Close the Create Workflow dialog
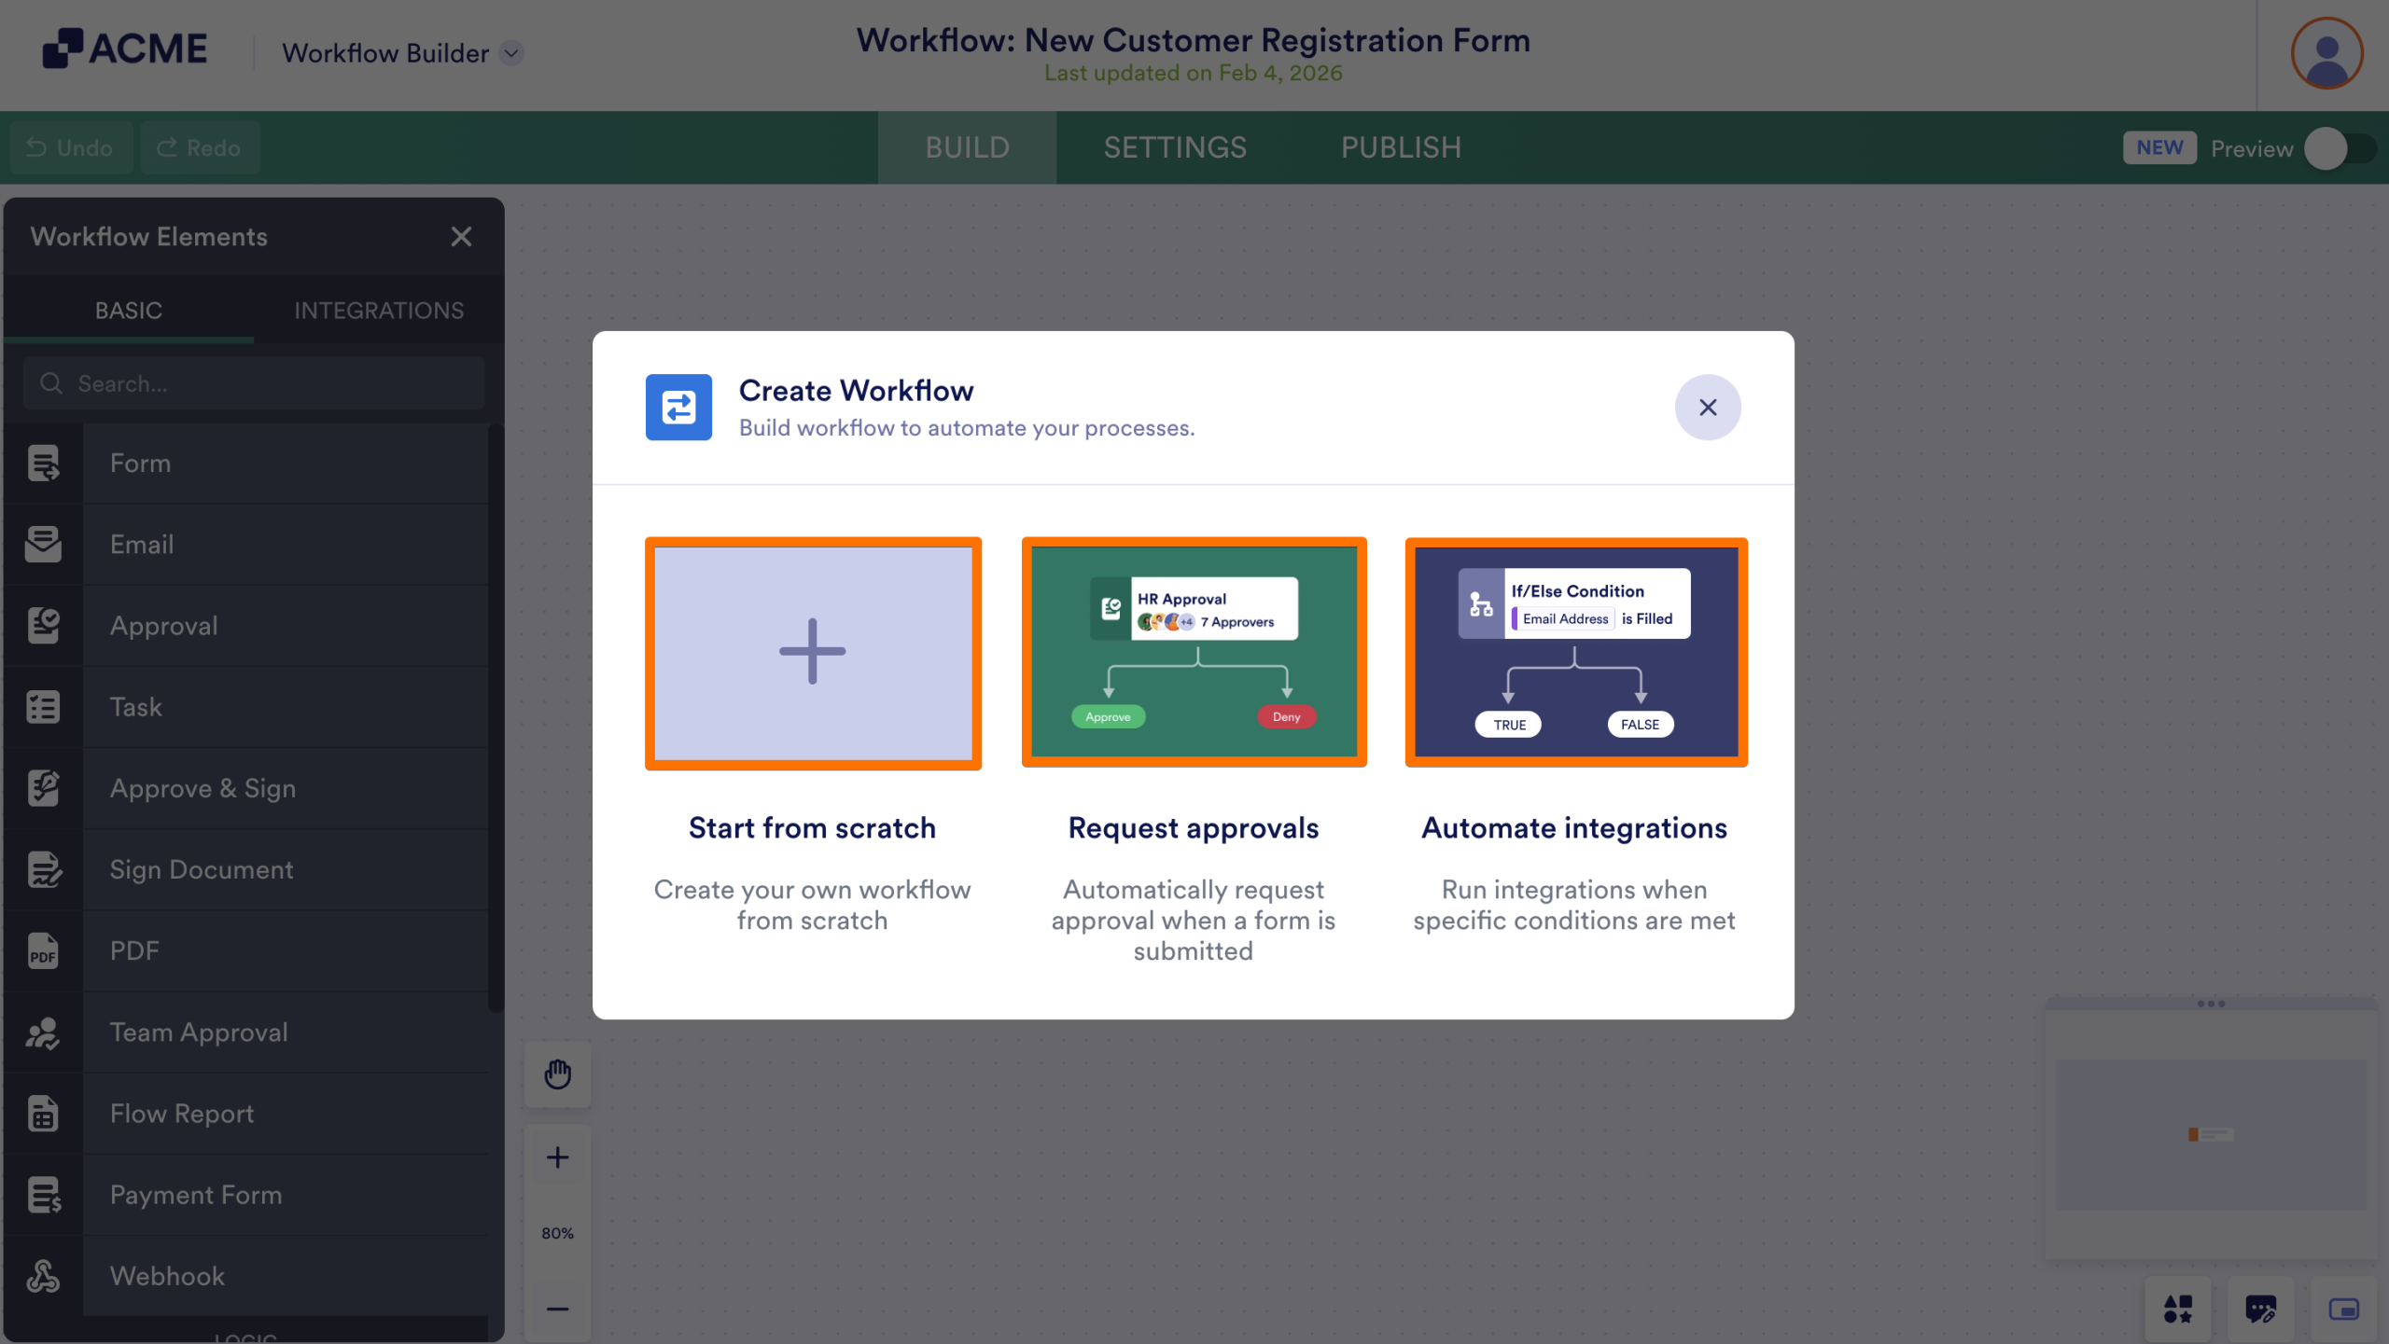The height and width of the screenshot is (1344, 2389). 1707,407
